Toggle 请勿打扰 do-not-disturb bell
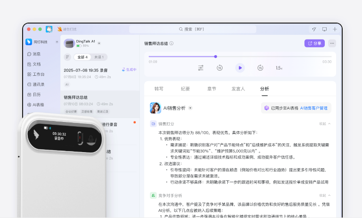Viewport: 362px width, 218px height. click(x=60, y=29)
